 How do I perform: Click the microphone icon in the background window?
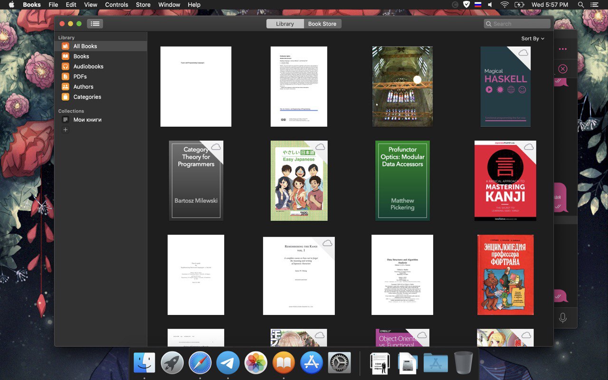coord(563,318)
